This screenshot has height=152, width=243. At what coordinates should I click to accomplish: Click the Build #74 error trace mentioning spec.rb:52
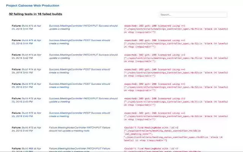point(176,73)
